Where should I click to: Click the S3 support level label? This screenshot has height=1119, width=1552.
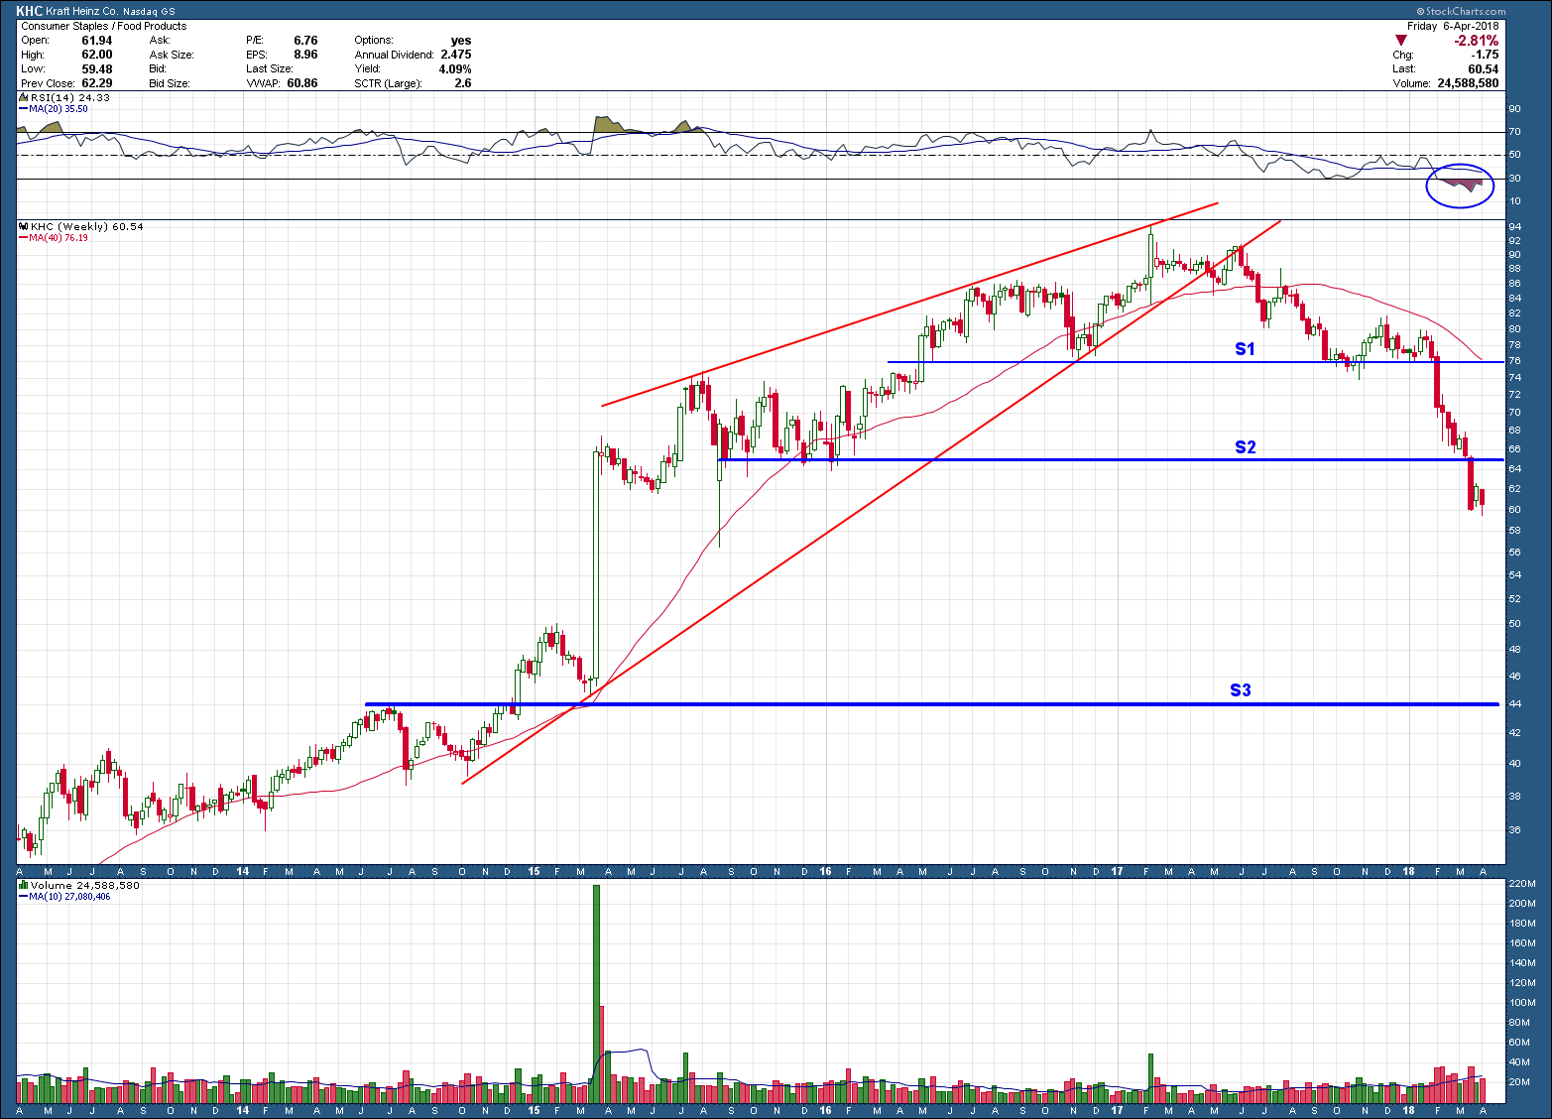click(1241, 690)
